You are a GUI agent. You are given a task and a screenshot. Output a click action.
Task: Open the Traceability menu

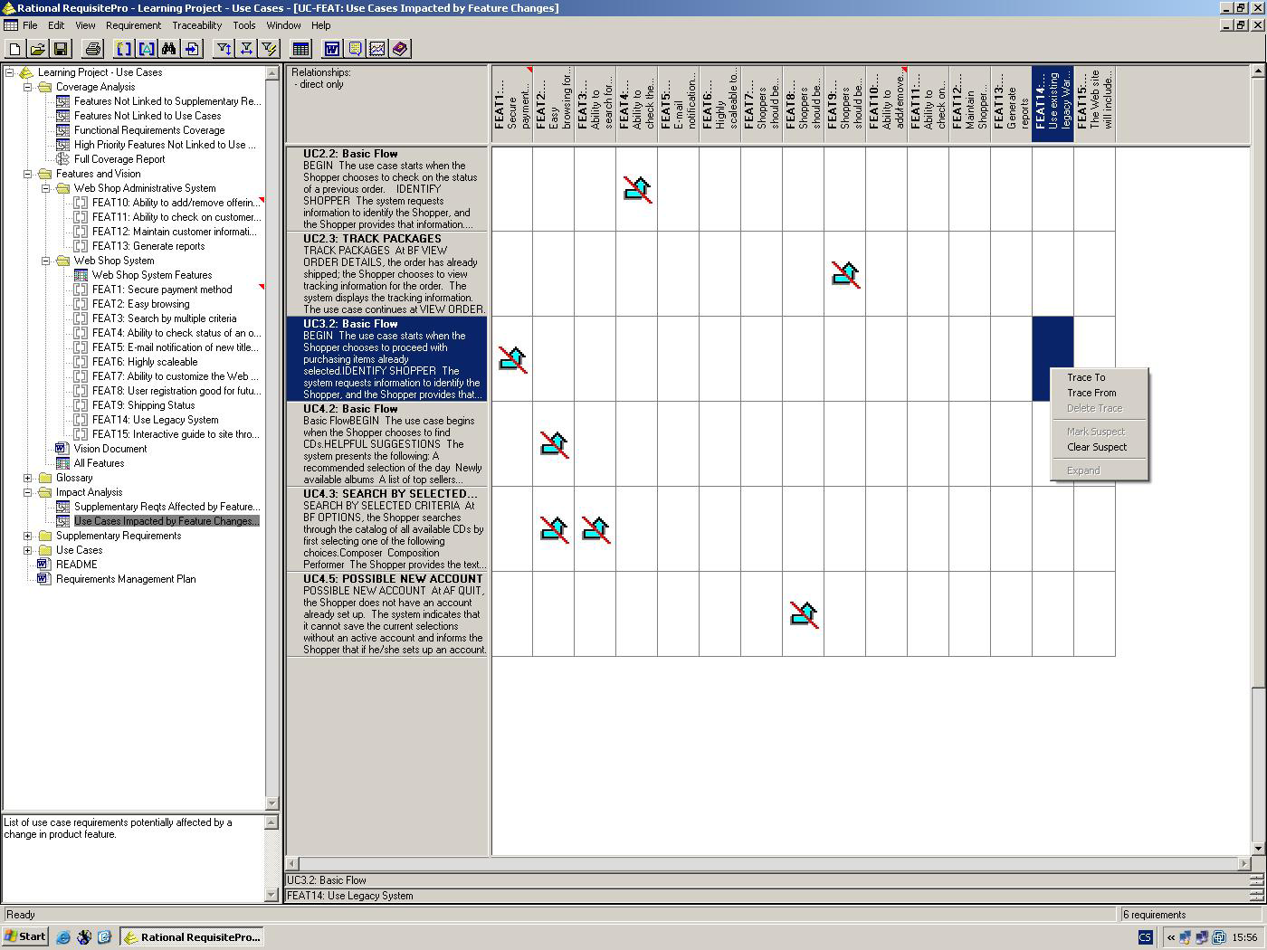196,25
